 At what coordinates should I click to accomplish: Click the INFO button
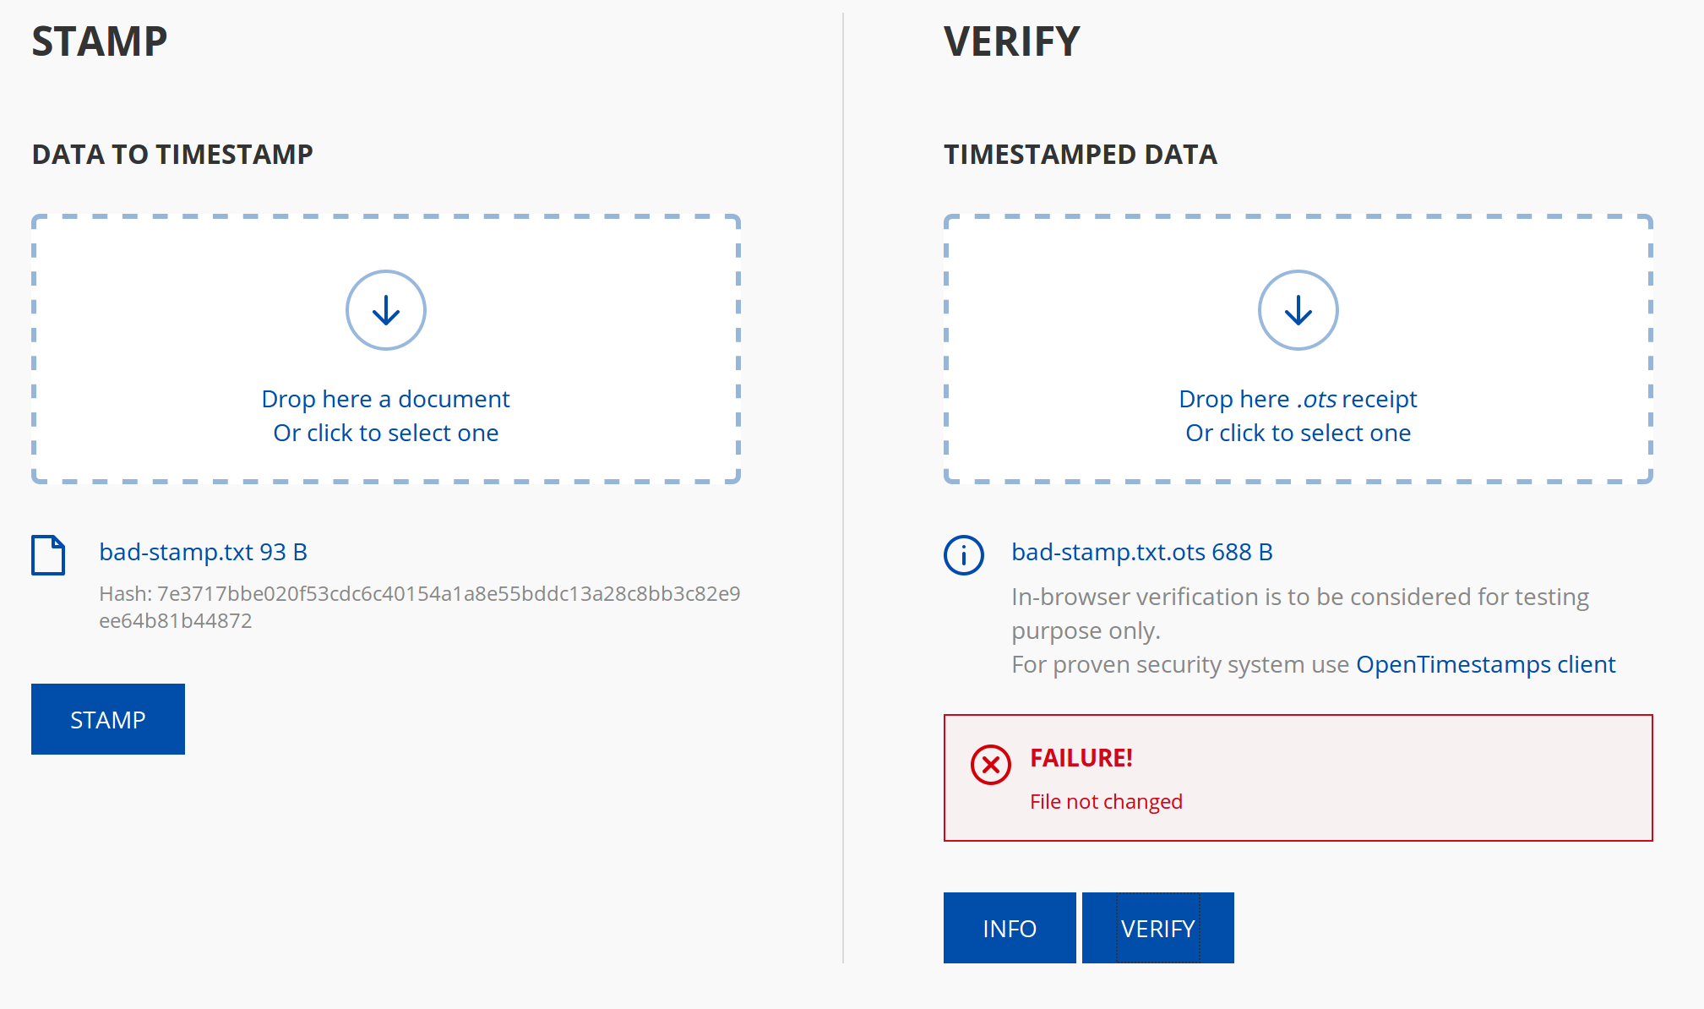point(1009,928)
